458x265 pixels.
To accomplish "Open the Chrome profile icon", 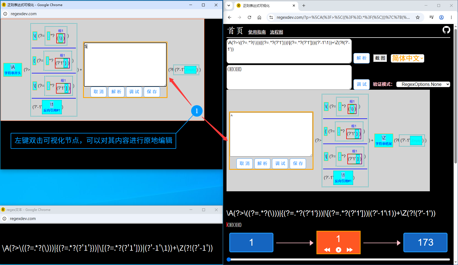I will click(x=441, y=17).
